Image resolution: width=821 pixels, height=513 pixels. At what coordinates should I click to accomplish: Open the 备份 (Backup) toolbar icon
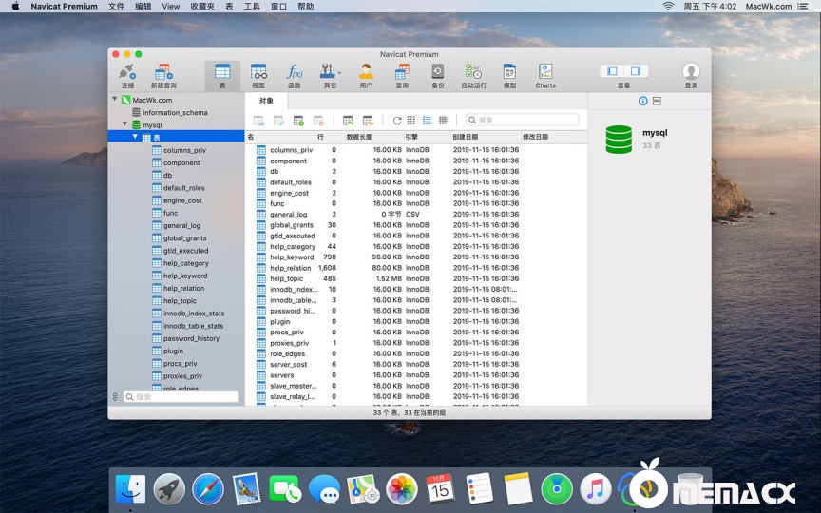pyautogui.click(x=437, y=73)
